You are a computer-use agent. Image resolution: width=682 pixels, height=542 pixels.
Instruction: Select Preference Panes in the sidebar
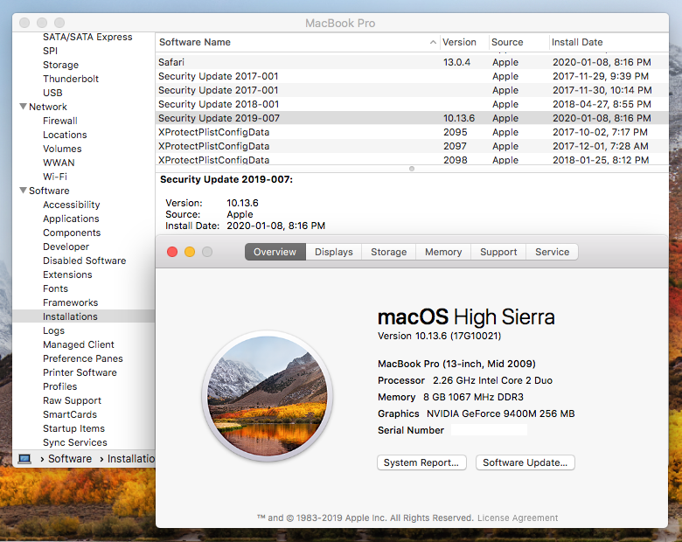[x=83, y=358]
